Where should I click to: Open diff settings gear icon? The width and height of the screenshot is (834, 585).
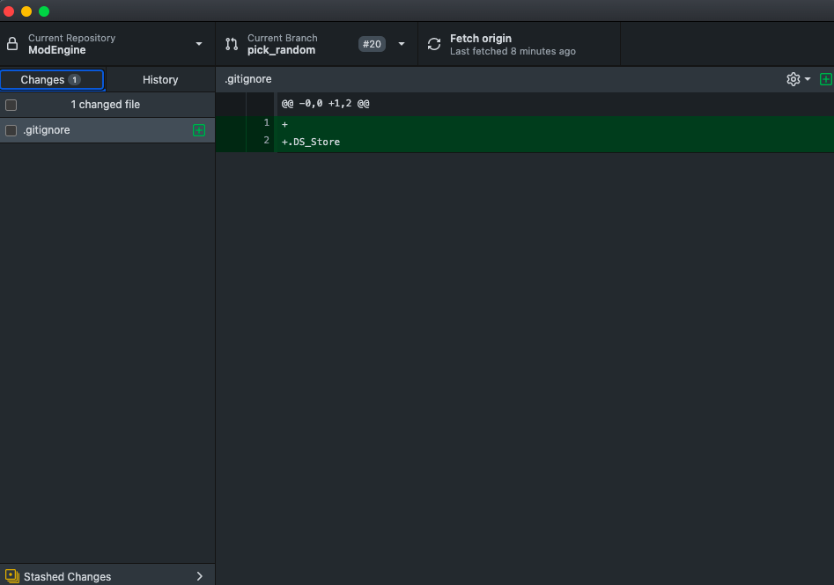click(x=793, y=79)
